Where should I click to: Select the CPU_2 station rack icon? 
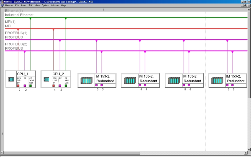click(x=46, y=79)
